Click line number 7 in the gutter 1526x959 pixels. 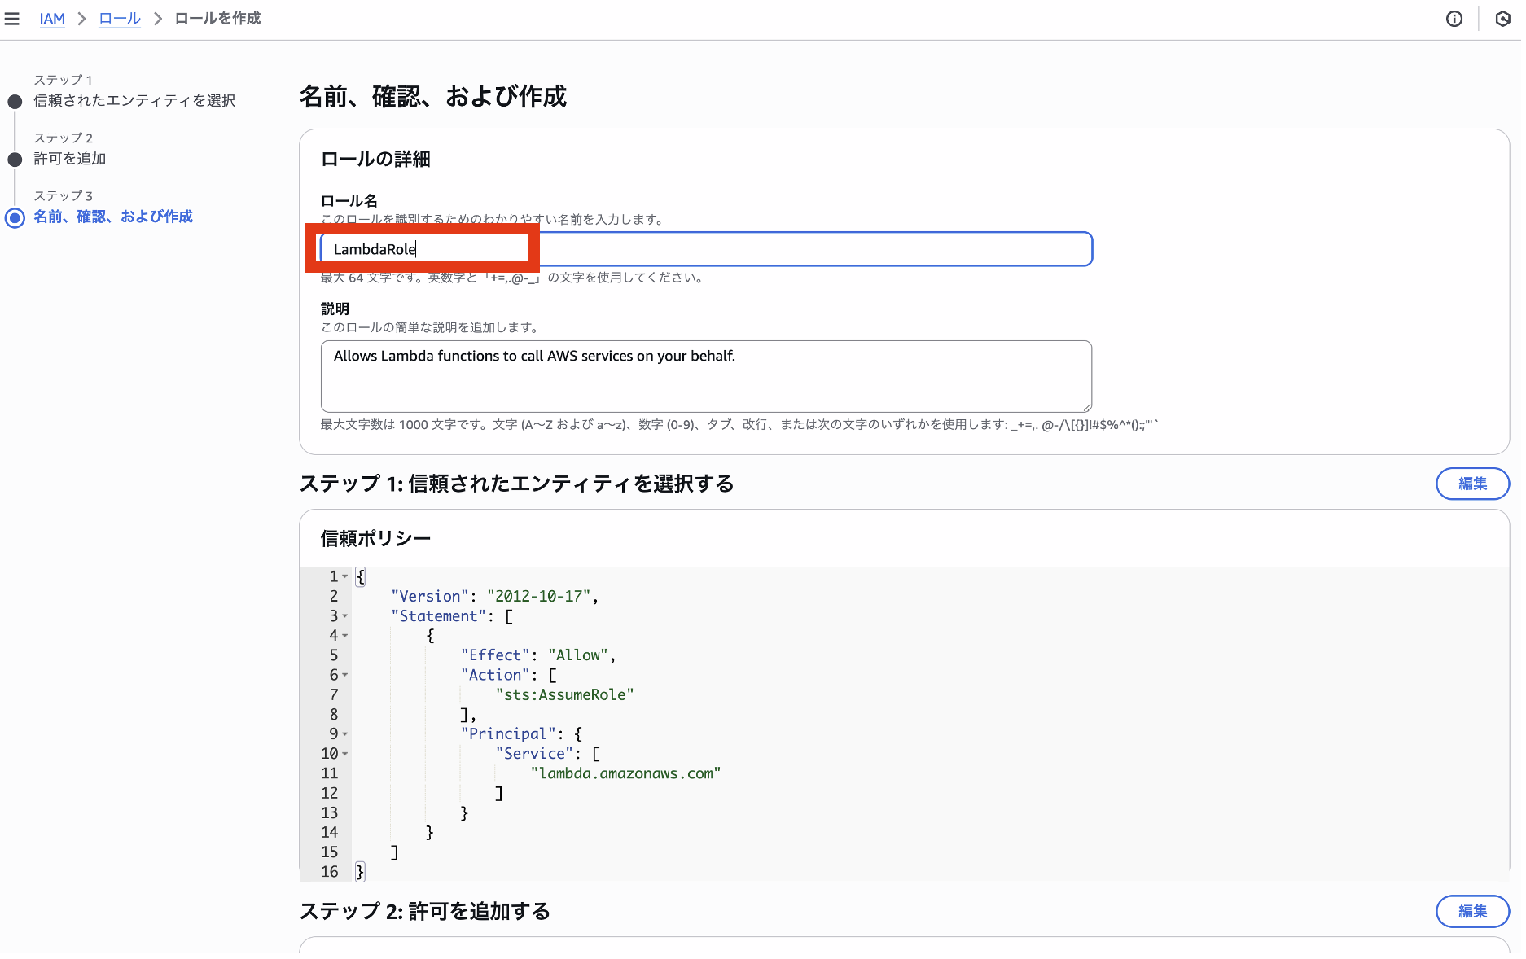coord(333,694)
